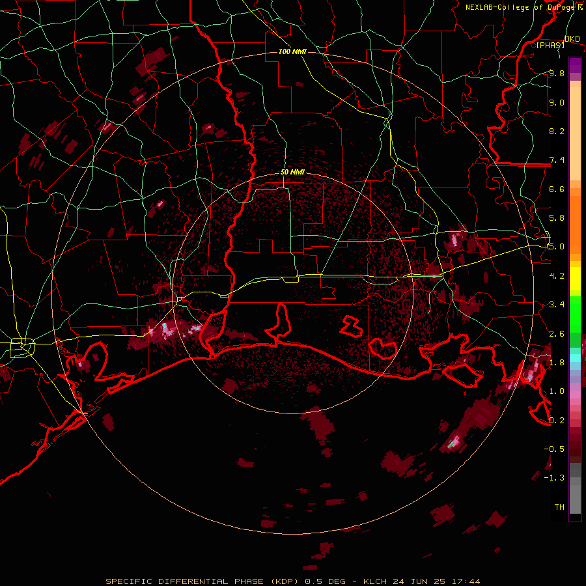The width and height of the screenshot is (586, 586).
Task: Click the 2.6 value on the color scale
Action: pyautogui.click(x=557, y=334)
